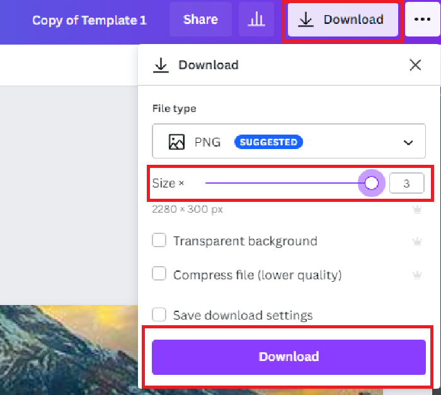Tick the Save download settings checkbox
Image resolution: width=441 pixels, height=395 pixels.
[159, 314]
